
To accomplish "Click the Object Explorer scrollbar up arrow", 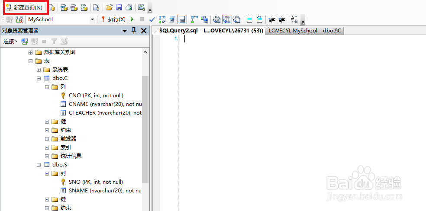I will [145, 52].
